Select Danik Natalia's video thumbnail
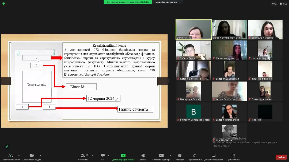This screenshot has height=162, width=289. coord(193,30)
